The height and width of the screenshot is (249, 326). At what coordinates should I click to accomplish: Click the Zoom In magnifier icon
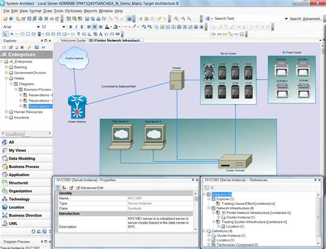pos(183,19)
